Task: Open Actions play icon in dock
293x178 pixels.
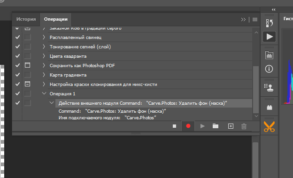Action: point(269,37)
